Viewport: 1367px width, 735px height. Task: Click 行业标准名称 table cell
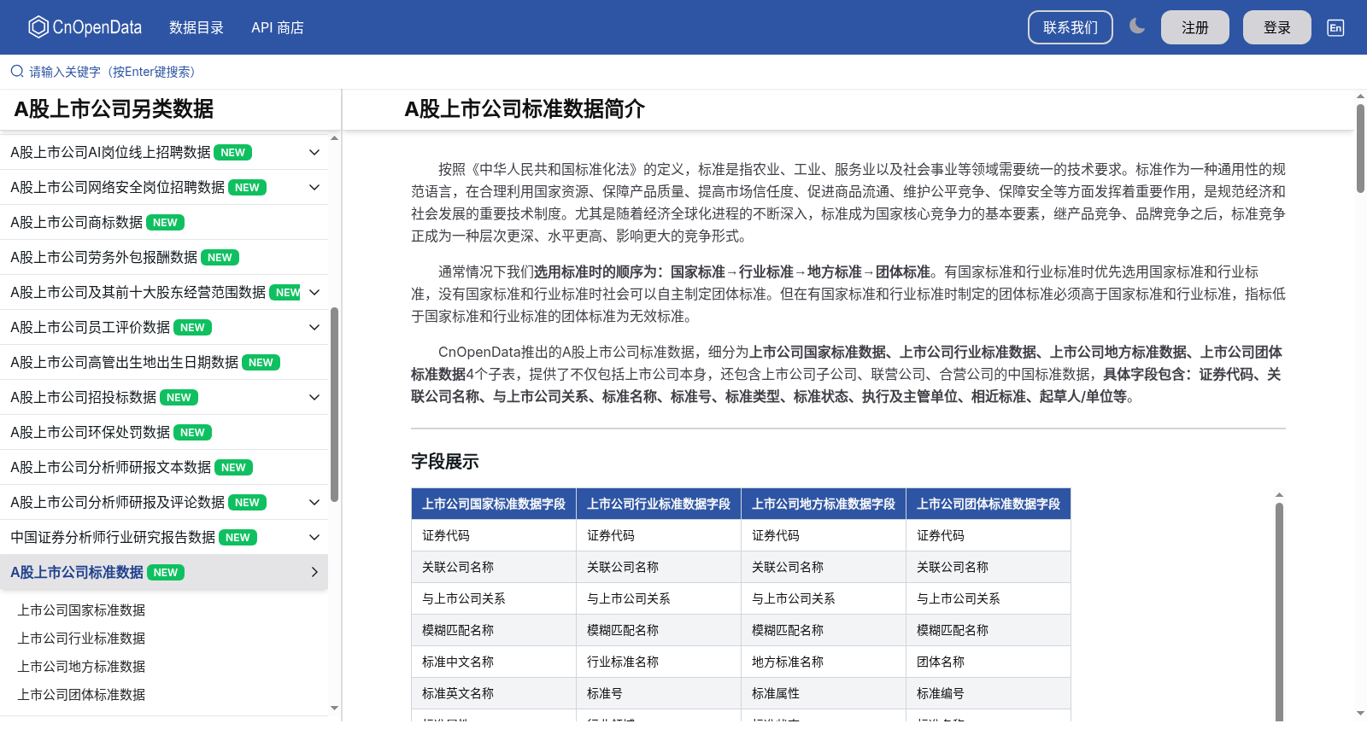click(659, 662)
